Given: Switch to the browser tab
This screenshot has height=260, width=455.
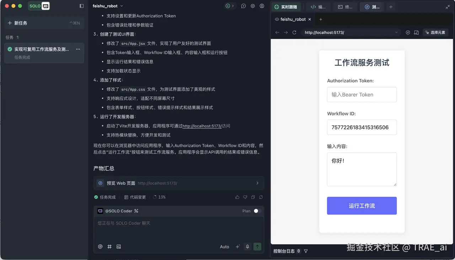Looking at the screenshot, I should click(x=372, y=7).
